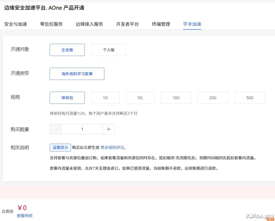Click the 总费用 label
This screenshot has width=275, height=221.
[x=8, y=211]
